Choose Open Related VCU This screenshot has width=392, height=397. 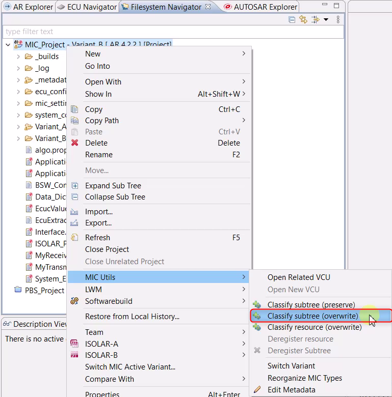click(320, 277)
